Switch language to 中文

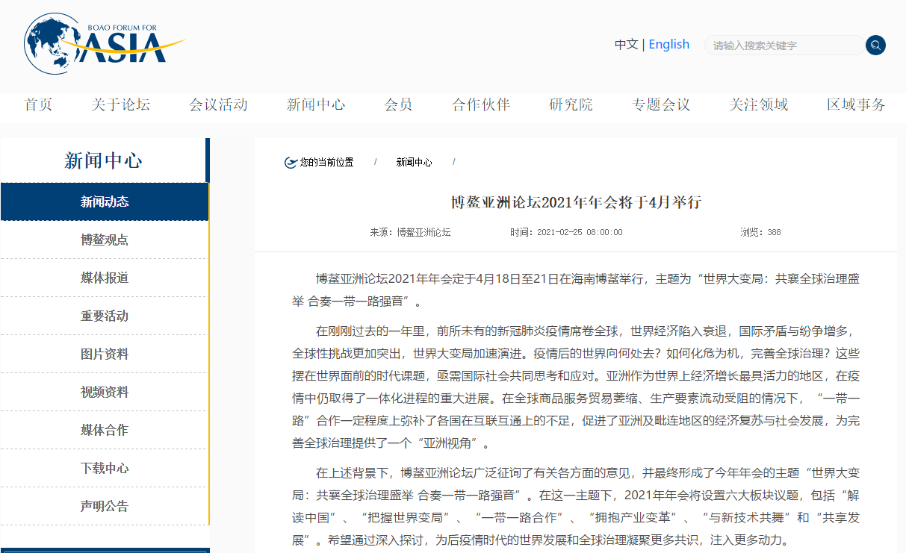(x=626, y=45)
